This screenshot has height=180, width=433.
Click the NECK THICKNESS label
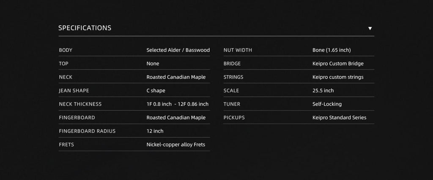pos(80,104)
